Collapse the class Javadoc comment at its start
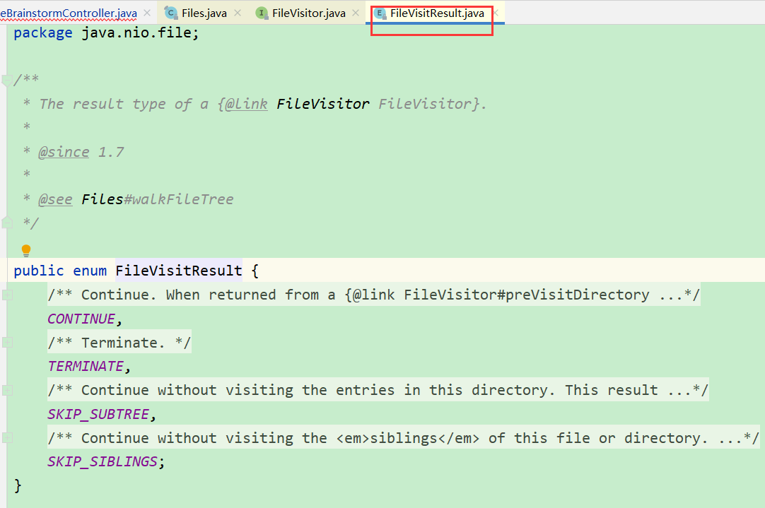 click(x=7, y=80)
